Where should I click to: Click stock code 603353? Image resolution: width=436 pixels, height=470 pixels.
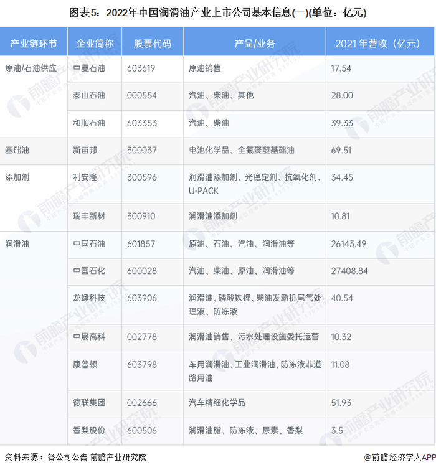(142, 123)
